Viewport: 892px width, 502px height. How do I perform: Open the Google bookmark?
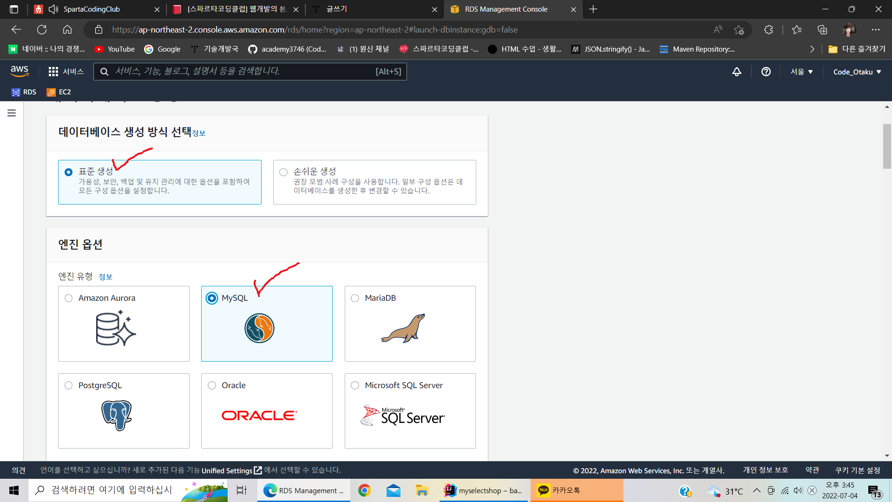point(162,49)
